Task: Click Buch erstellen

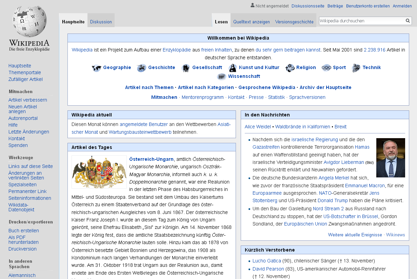Action: 24,231
